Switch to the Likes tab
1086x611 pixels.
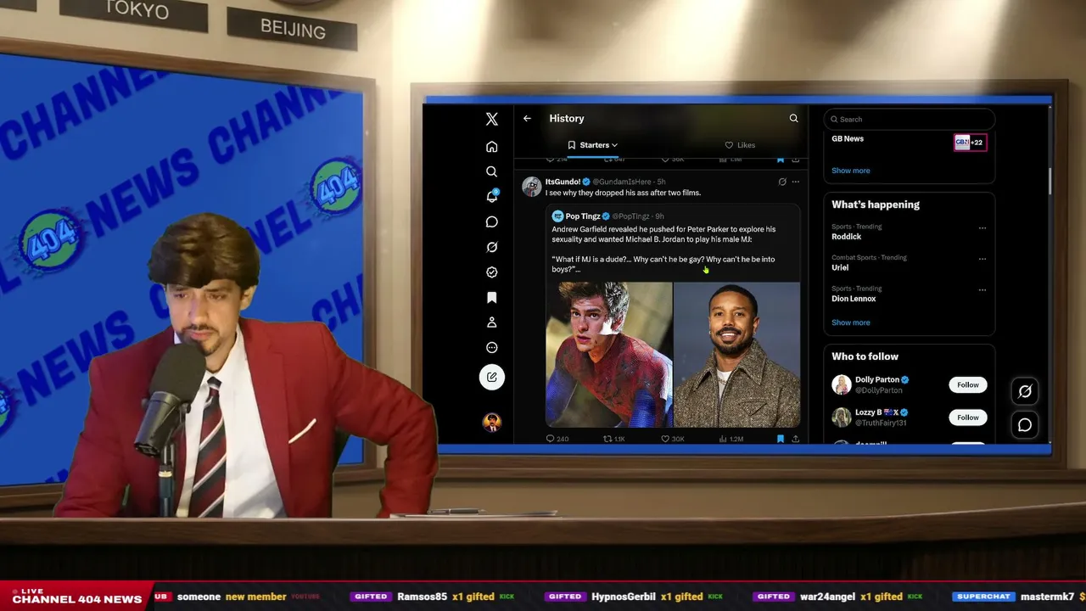[740, 145]
